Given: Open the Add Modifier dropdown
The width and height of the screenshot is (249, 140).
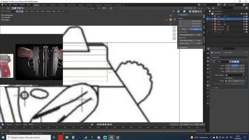Looking at the screenshot, I should [229, 57].
